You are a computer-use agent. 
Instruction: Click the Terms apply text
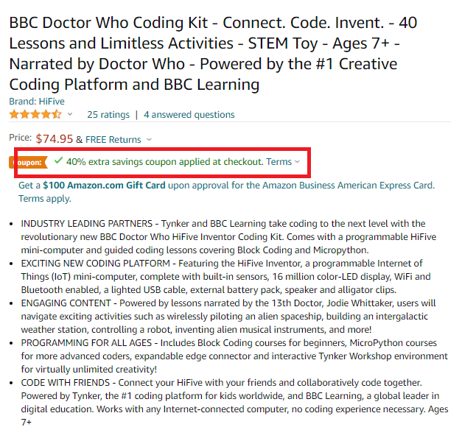click(45, 199)
